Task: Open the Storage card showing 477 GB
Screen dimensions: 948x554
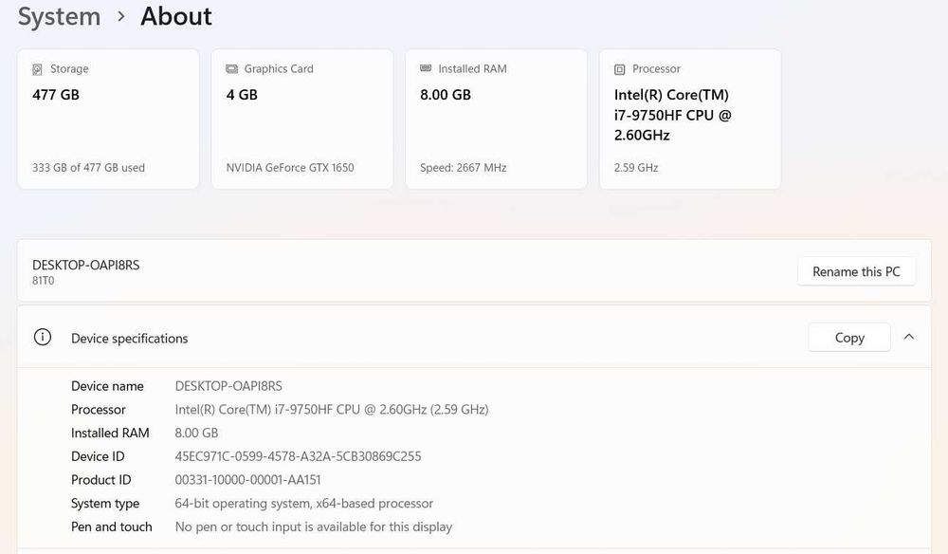Action: tap(108, 120)
